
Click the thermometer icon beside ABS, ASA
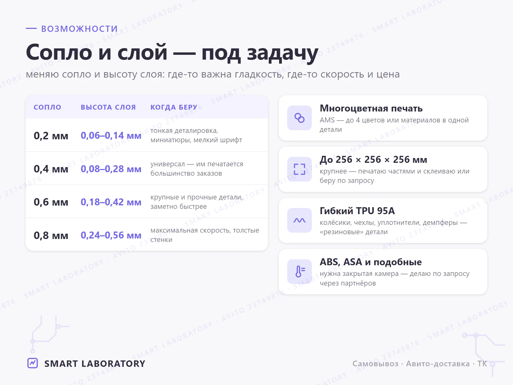tap(299, 271)
